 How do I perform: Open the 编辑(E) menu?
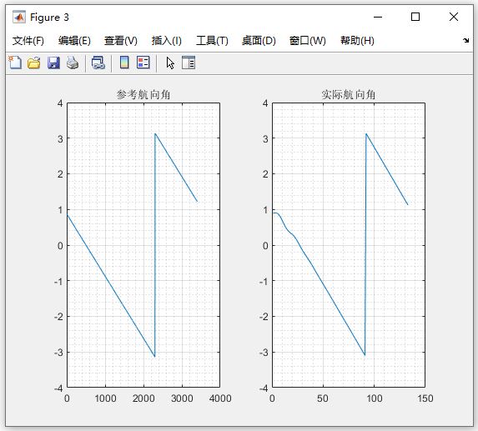pos(74,41)
